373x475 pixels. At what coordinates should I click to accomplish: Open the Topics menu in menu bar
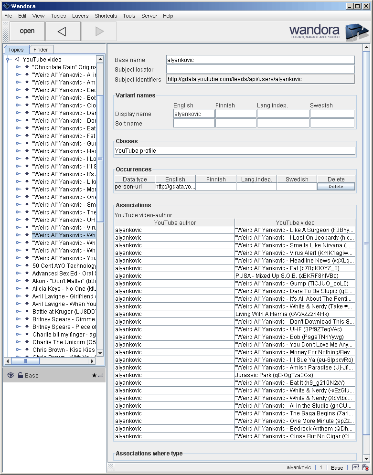(x=58, y=16)
